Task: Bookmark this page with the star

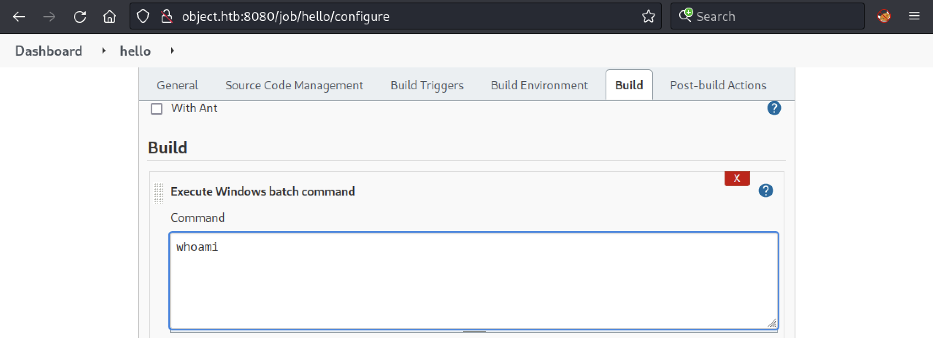Action: pos(648,17)
